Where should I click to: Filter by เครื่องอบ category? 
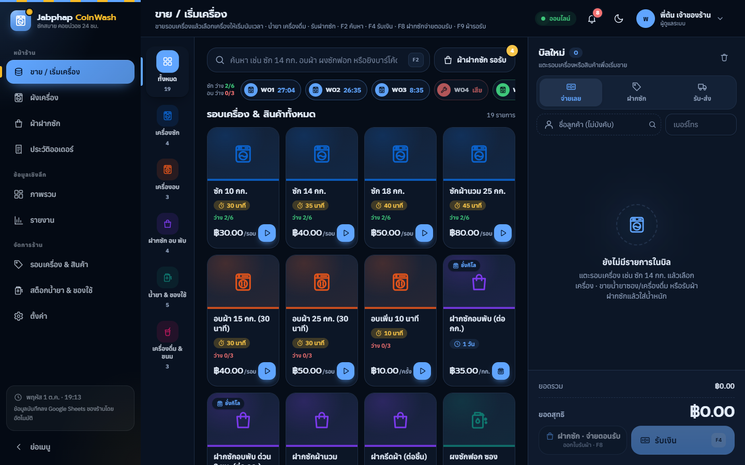click(x=168, y=179)
